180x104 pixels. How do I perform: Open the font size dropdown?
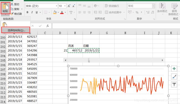(65, 6)
